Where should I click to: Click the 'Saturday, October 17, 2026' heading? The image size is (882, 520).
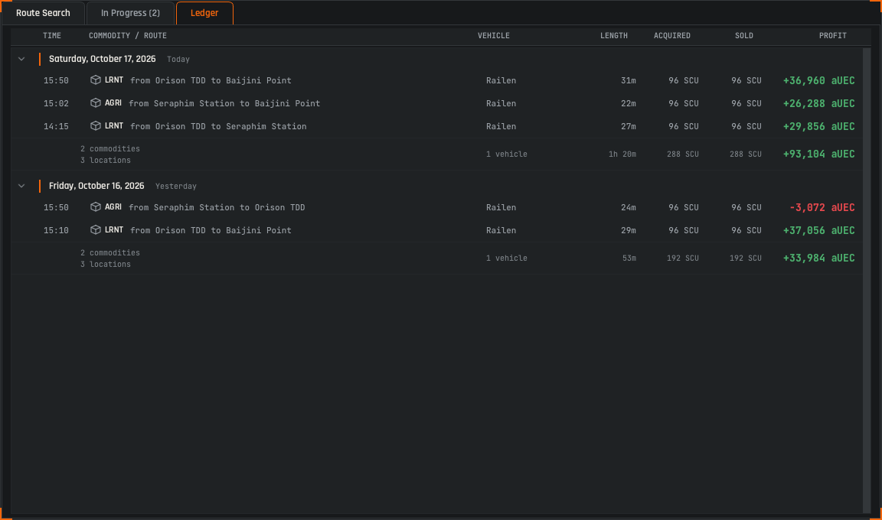pos(103,59)
